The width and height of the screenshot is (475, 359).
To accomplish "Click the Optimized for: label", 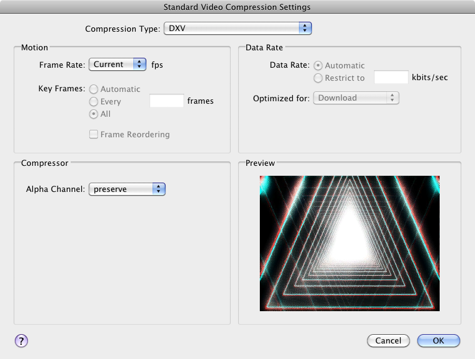I will click(282, 99).
